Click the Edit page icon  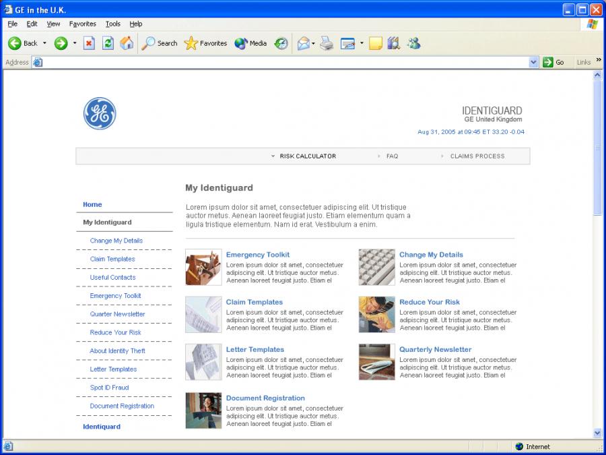click(x=348, y=43)
